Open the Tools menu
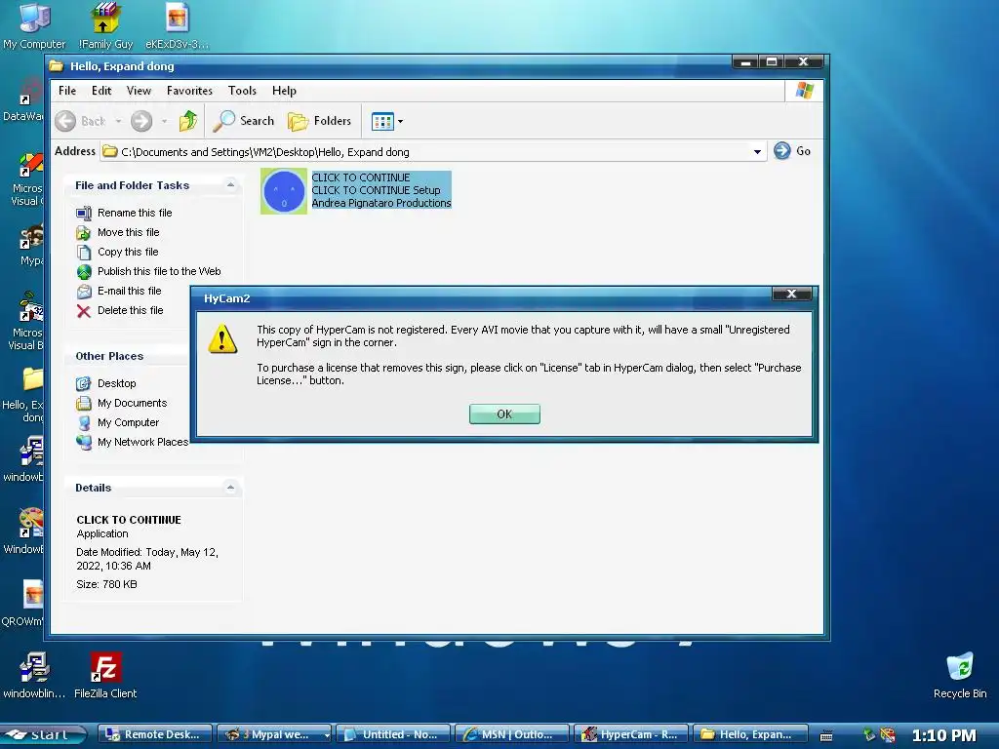The height and width of the screenshot is (749, 999). tap(242, 91)
